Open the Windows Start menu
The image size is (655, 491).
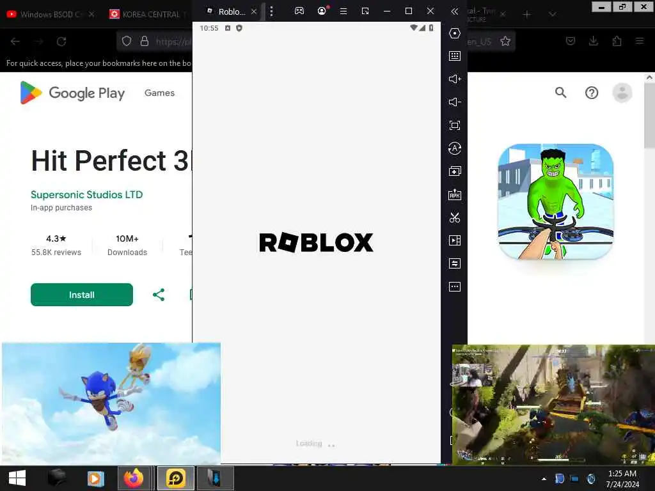click(17, 478)
